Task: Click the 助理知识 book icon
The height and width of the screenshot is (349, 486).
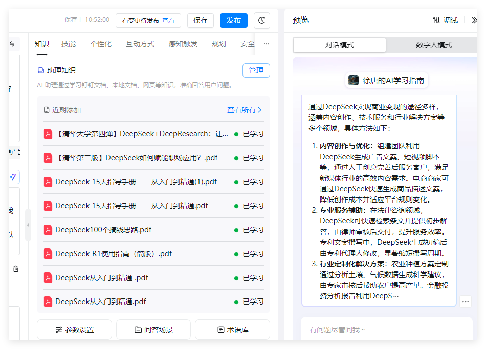Action: [40, 70]
